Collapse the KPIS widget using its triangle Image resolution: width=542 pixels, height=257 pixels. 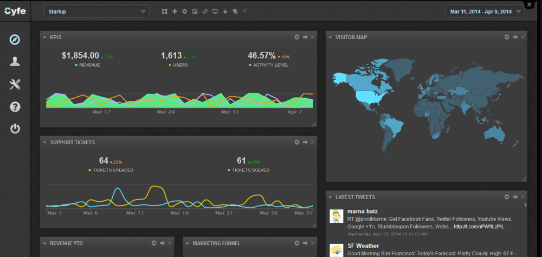[43, 37]
